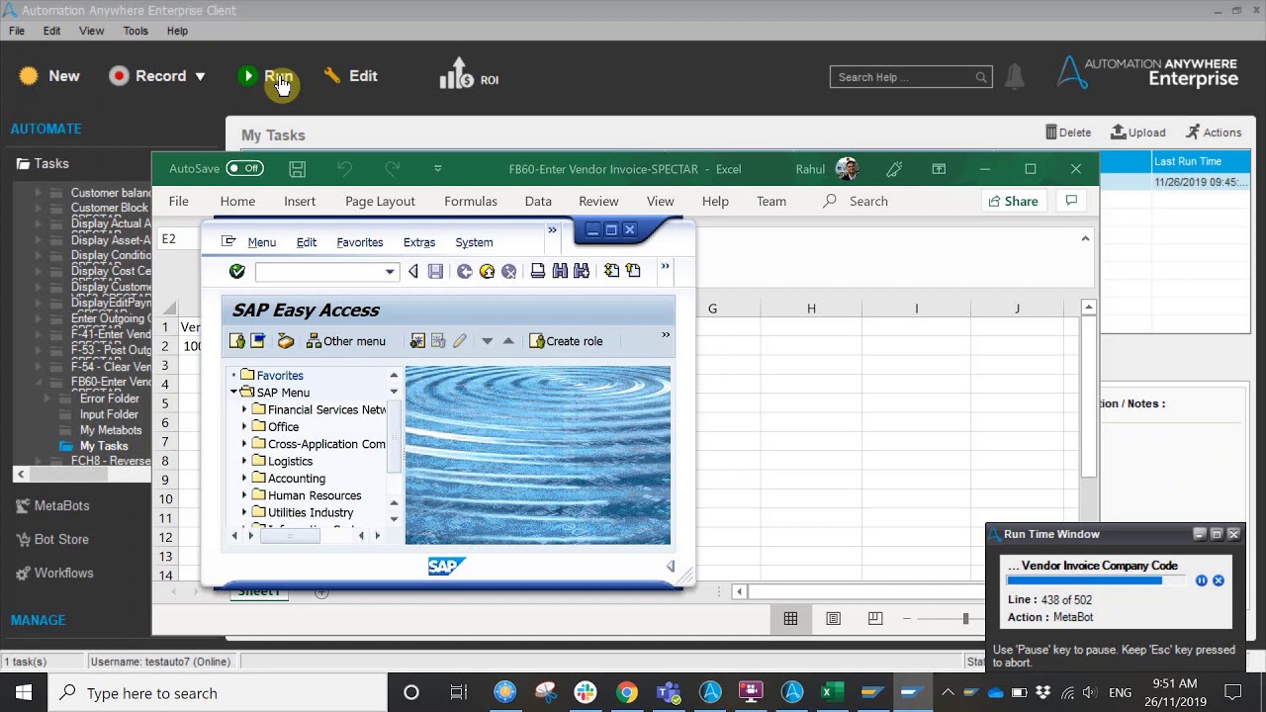Screen dimensions: 1266x712
Task: Select the My Metabots folder in Tasks
Action: point(111,430)
